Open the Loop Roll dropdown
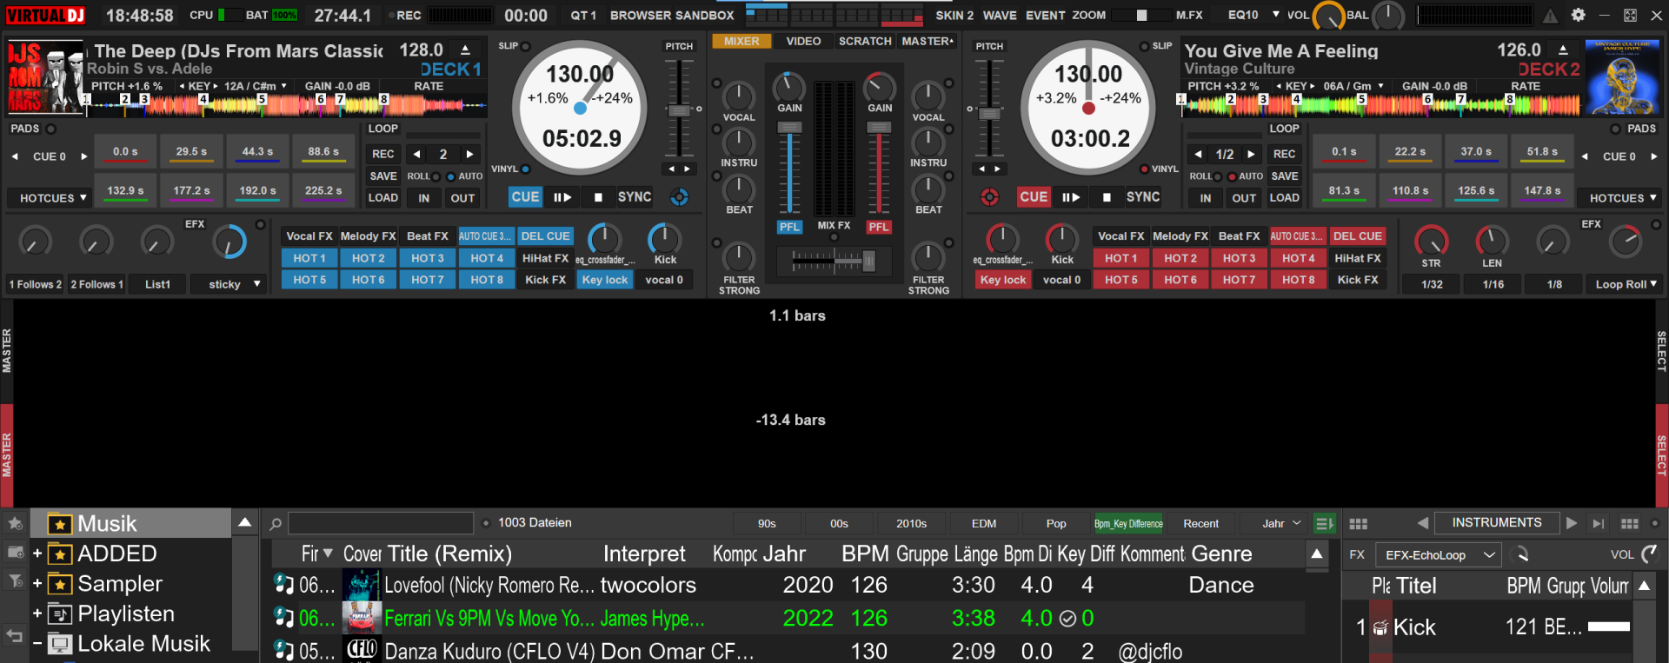This screenshot has width=1669, height=663. [1626, 284]
